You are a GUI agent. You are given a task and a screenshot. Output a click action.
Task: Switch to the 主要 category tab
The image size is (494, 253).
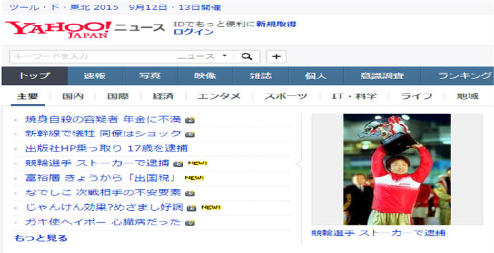[28, 96]
